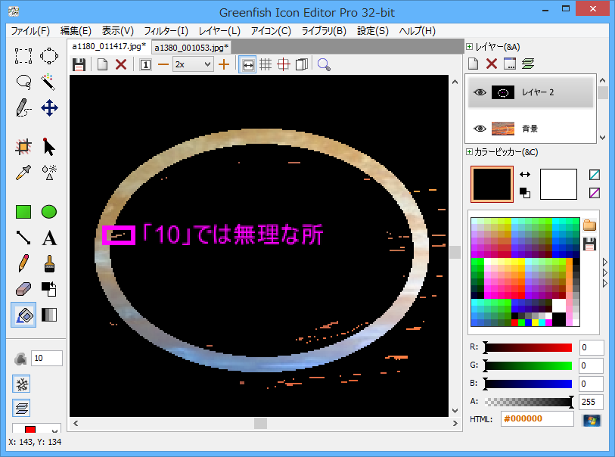Click the white background color swatch
615x457 pixels.
558,184
